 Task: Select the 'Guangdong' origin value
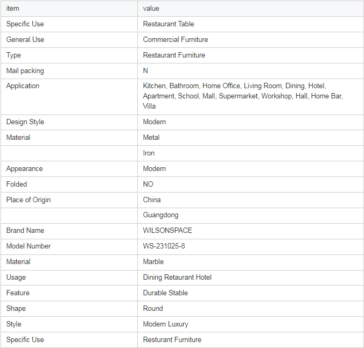(160, 215)
